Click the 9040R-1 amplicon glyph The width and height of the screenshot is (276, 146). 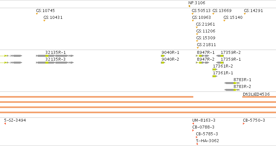coord(163,56)
